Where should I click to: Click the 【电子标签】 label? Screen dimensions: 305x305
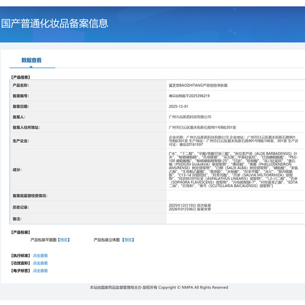click(x=21, y=271)
